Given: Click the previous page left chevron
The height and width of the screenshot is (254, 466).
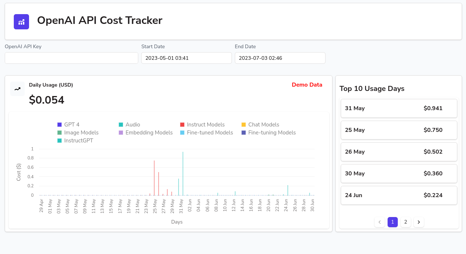Looking at the screenshot, I should 379,222.
